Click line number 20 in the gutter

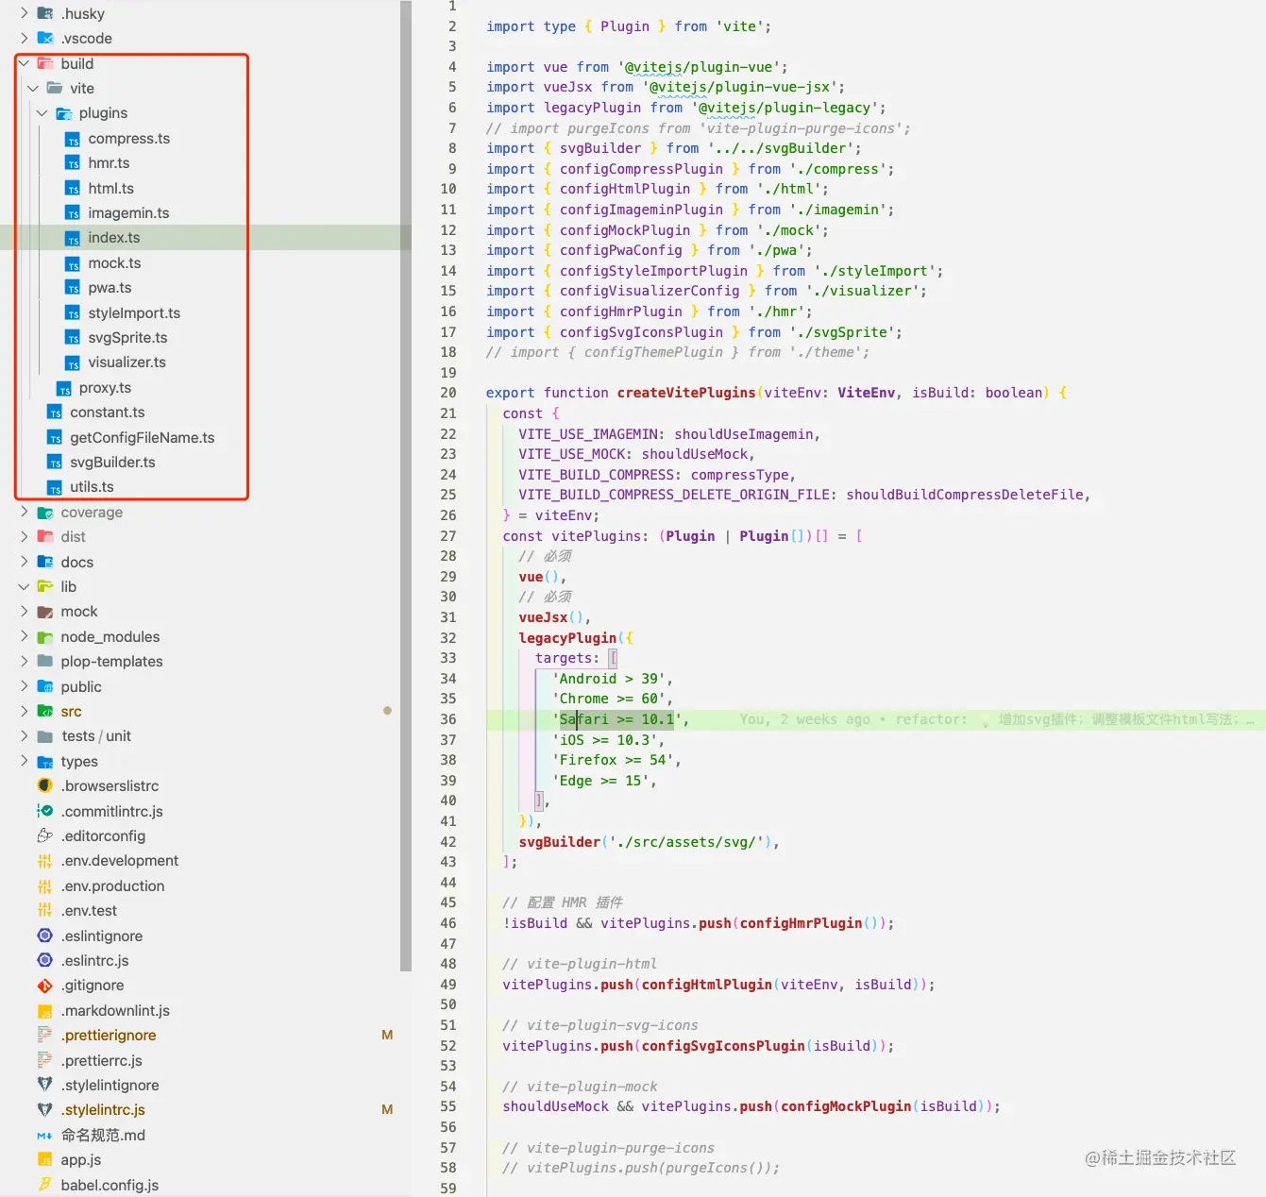tap(448, 393)
